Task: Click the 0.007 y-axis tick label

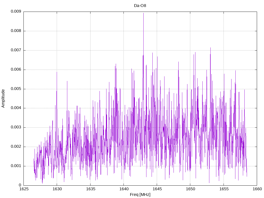Action: click(16, 50)
